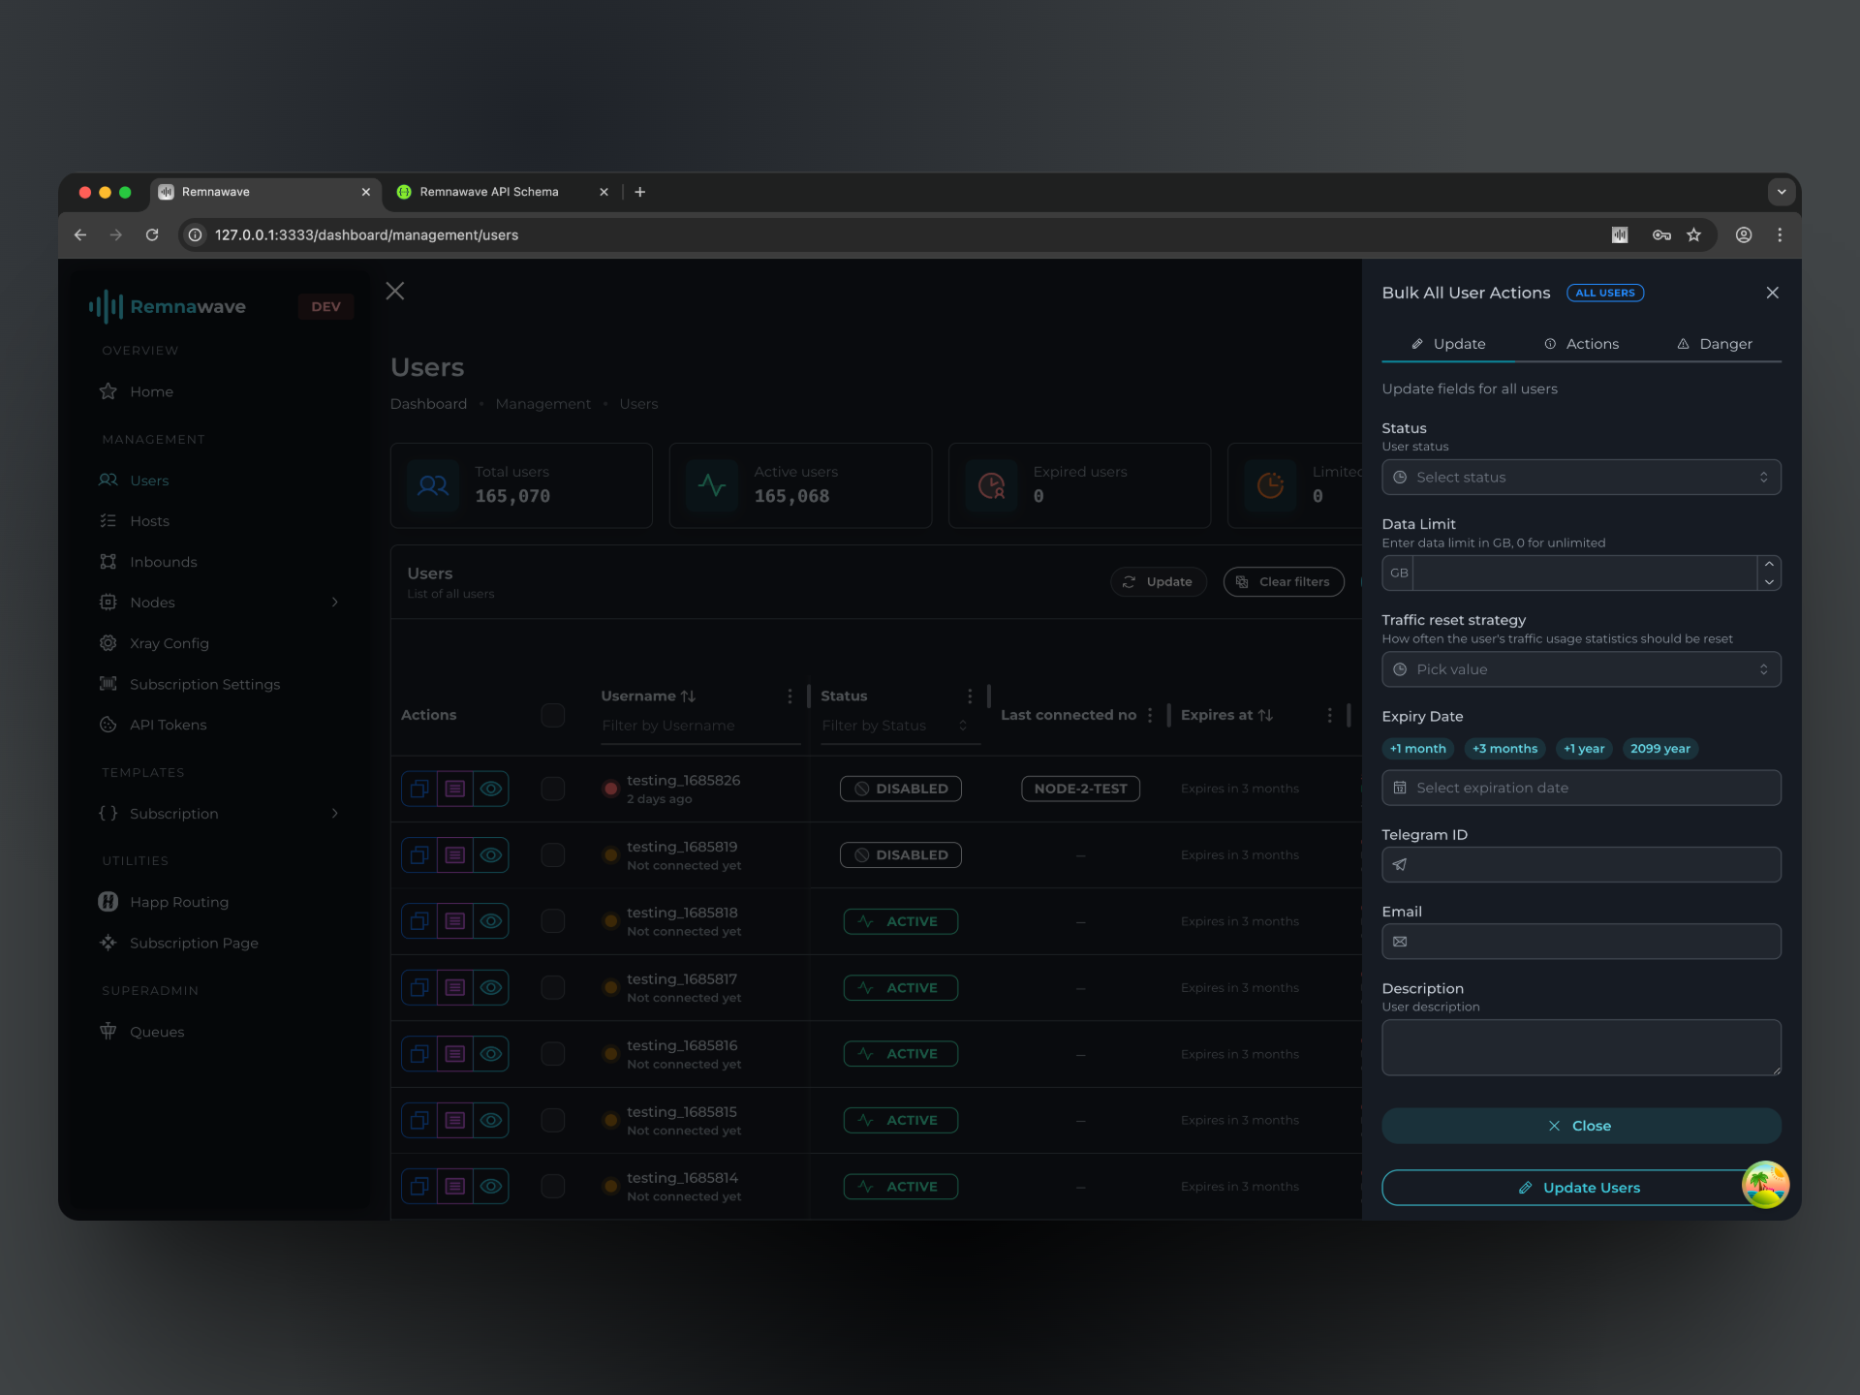Open Last connected node column options

[1150, 715]
